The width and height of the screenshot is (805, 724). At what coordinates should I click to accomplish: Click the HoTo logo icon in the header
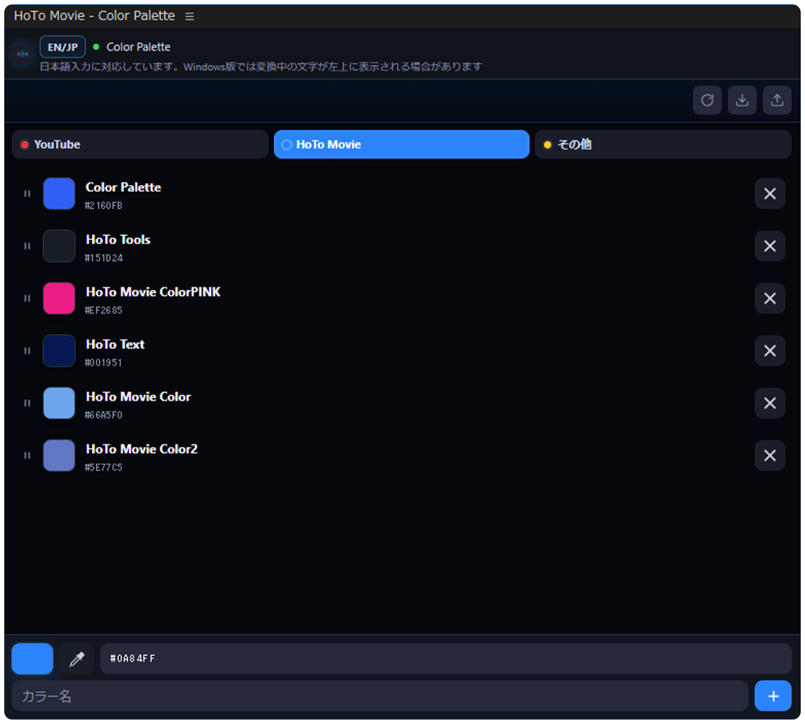pos(22,54)
